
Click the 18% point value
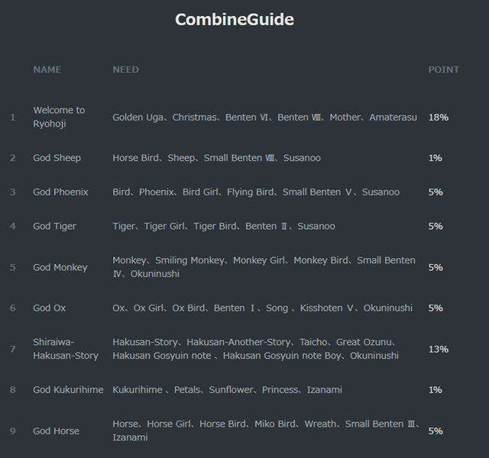click(x=438, y=118)
